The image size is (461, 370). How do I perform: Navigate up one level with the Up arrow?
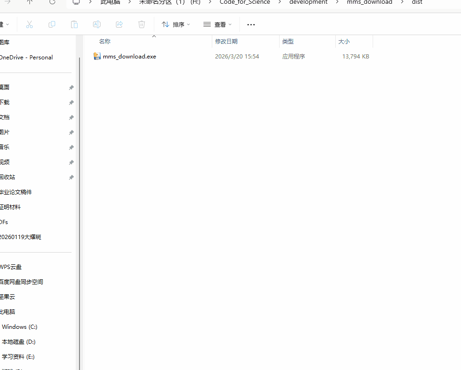(x=29, y=2)
